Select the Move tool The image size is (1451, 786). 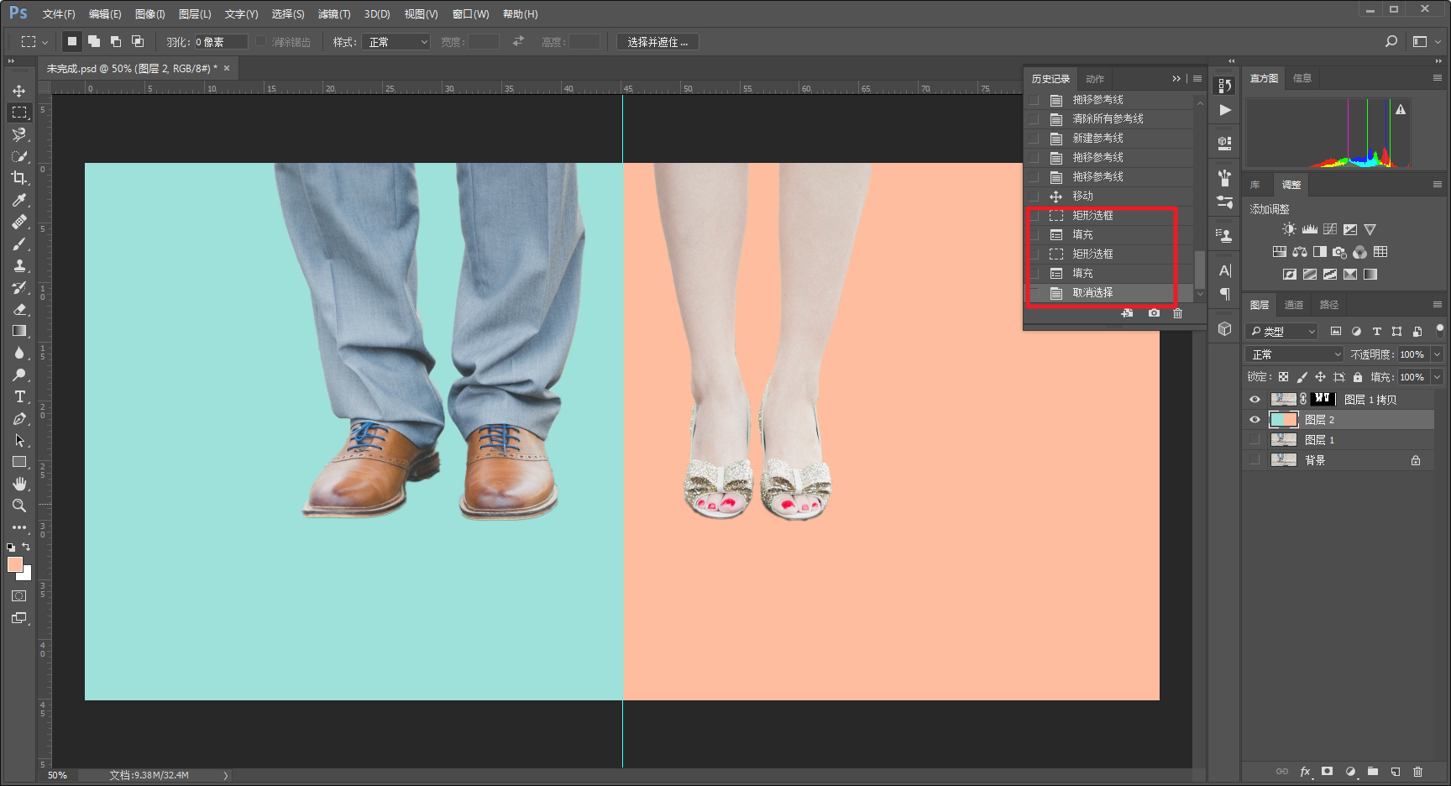(18, 91)
